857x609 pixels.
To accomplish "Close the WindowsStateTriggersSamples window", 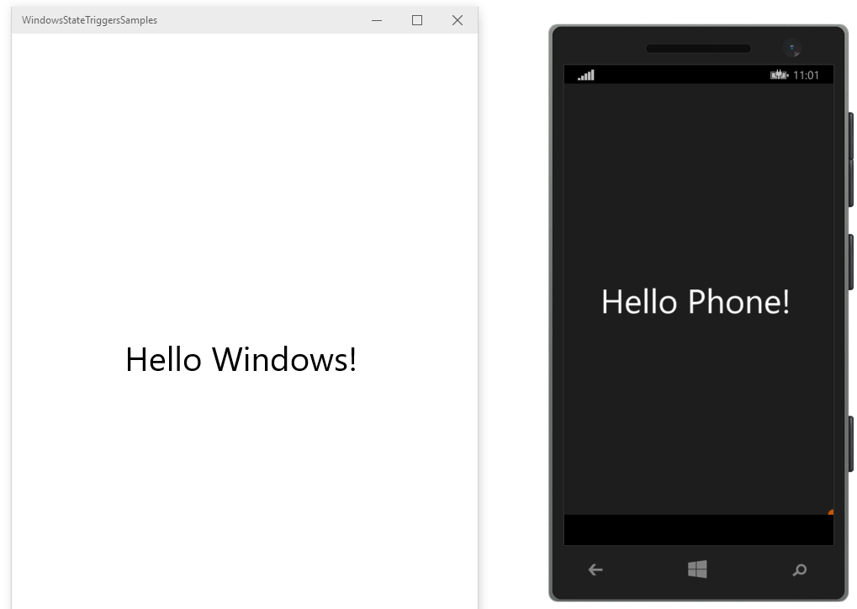I will pyautogui.click(x=458, y=20).
